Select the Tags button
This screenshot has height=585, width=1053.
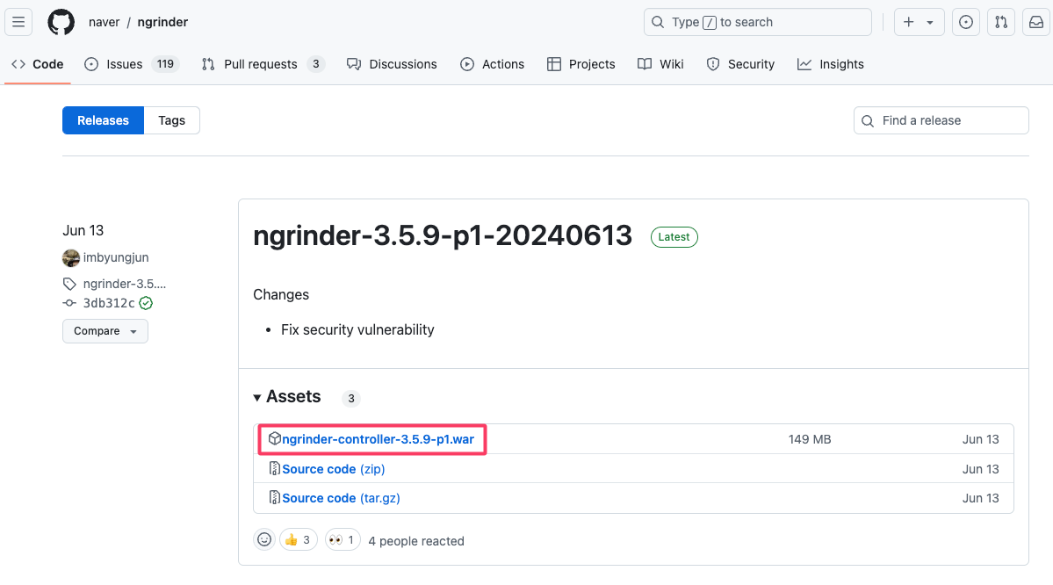(172, 120)
